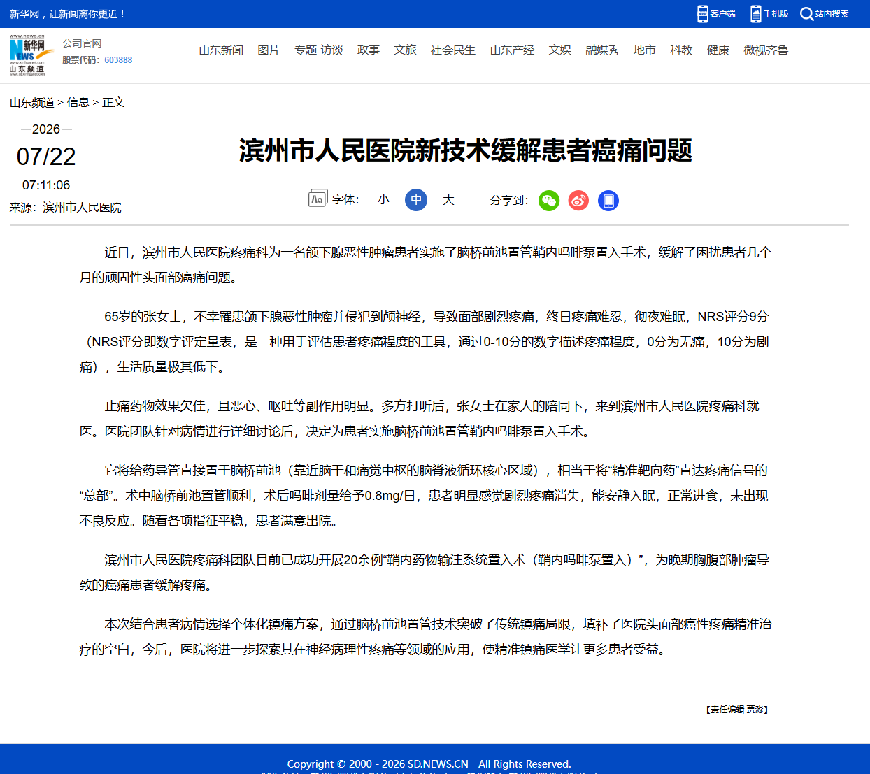The image size is (870, 774).
Task: Open 站内搜索 site search
Action: [x=825, y=14]
